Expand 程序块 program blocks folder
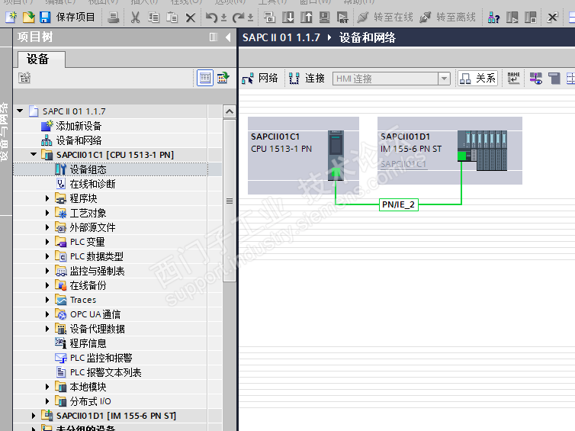575x431 pixels. [47, 198]
